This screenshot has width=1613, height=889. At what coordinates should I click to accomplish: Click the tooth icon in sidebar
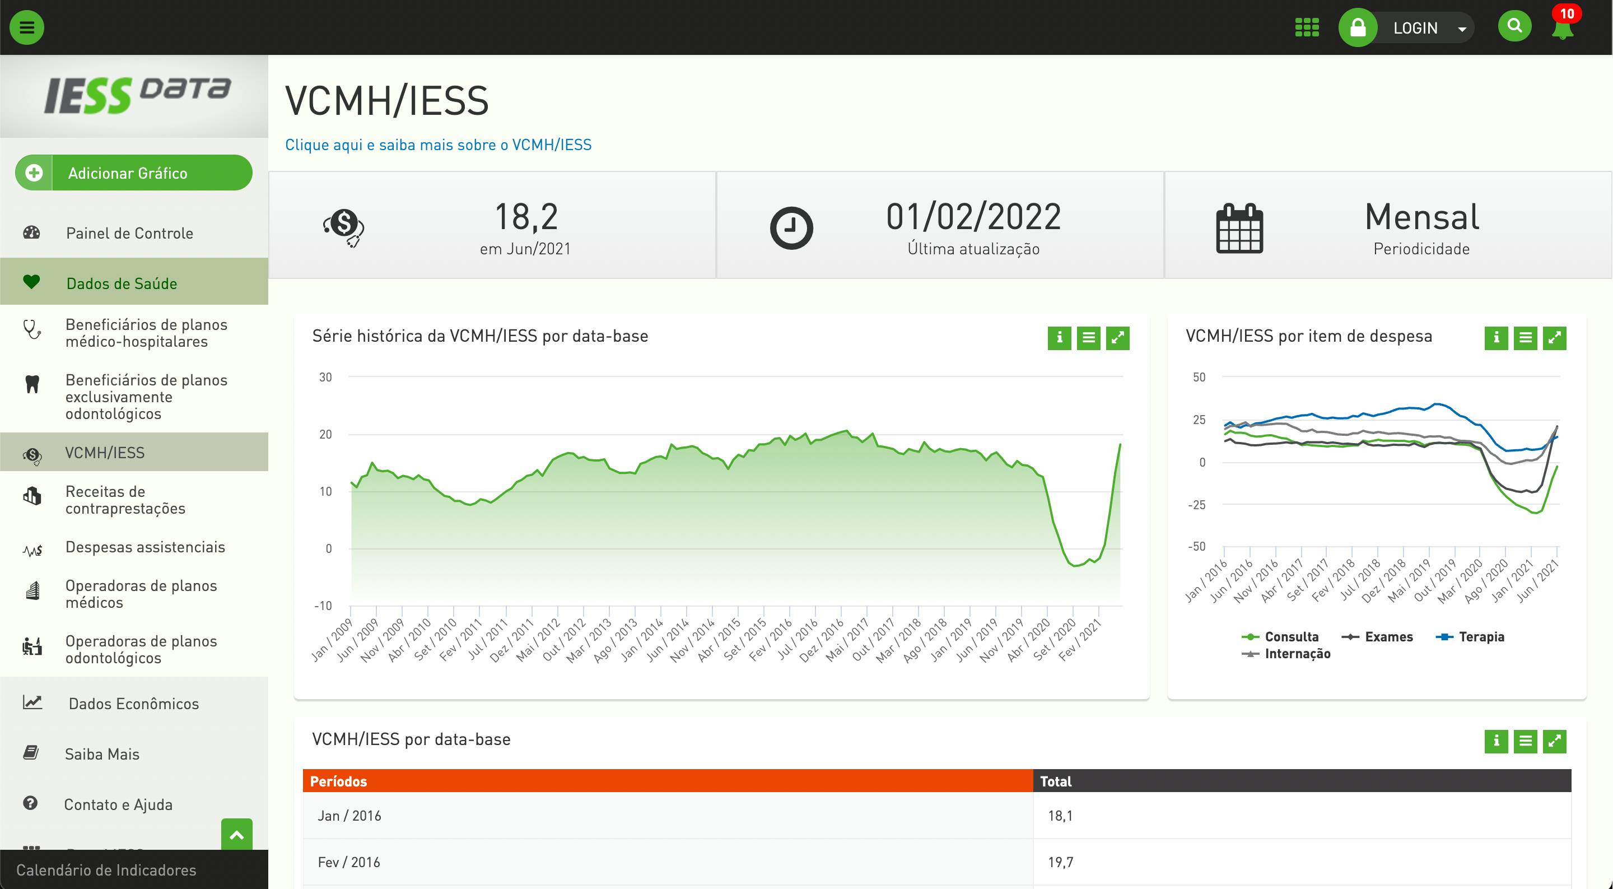[x=32, y=384]
